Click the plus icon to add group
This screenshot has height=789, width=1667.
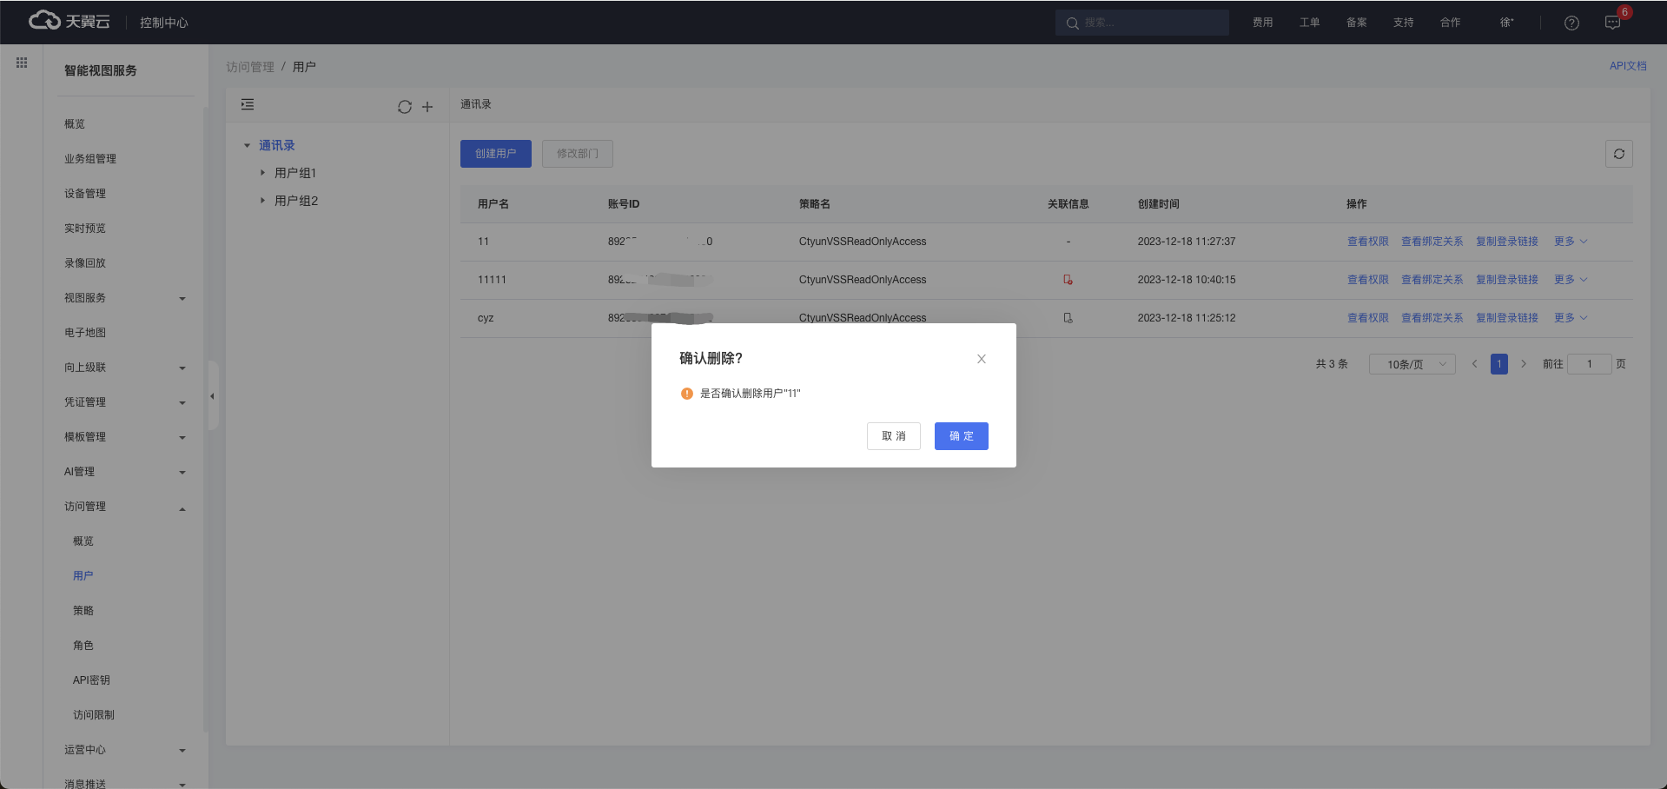427,107
